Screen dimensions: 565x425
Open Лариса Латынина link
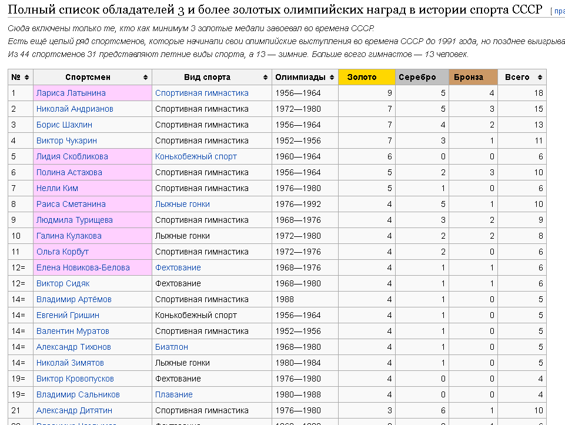pyautogui.click(x=71, y=93)
